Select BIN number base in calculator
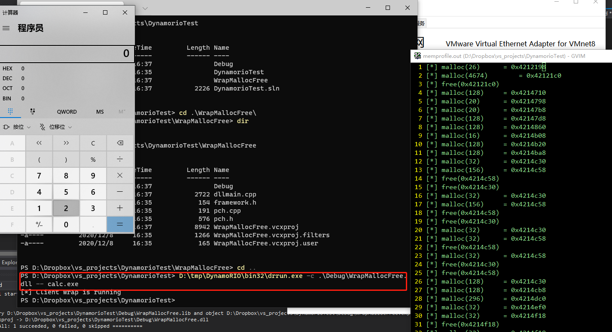Image resolution: width=612 pixels, height=332 pixels. coord(67,98)
